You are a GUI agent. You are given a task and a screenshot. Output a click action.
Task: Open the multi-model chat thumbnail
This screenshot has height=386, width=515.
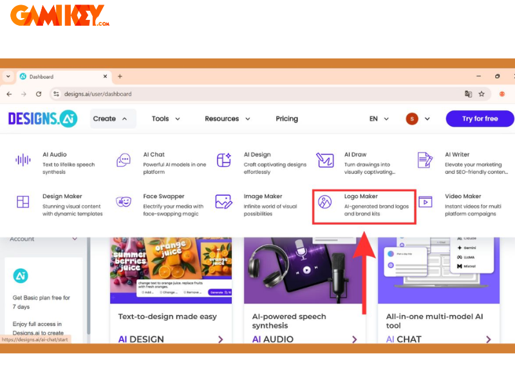[x=439, y=270]
